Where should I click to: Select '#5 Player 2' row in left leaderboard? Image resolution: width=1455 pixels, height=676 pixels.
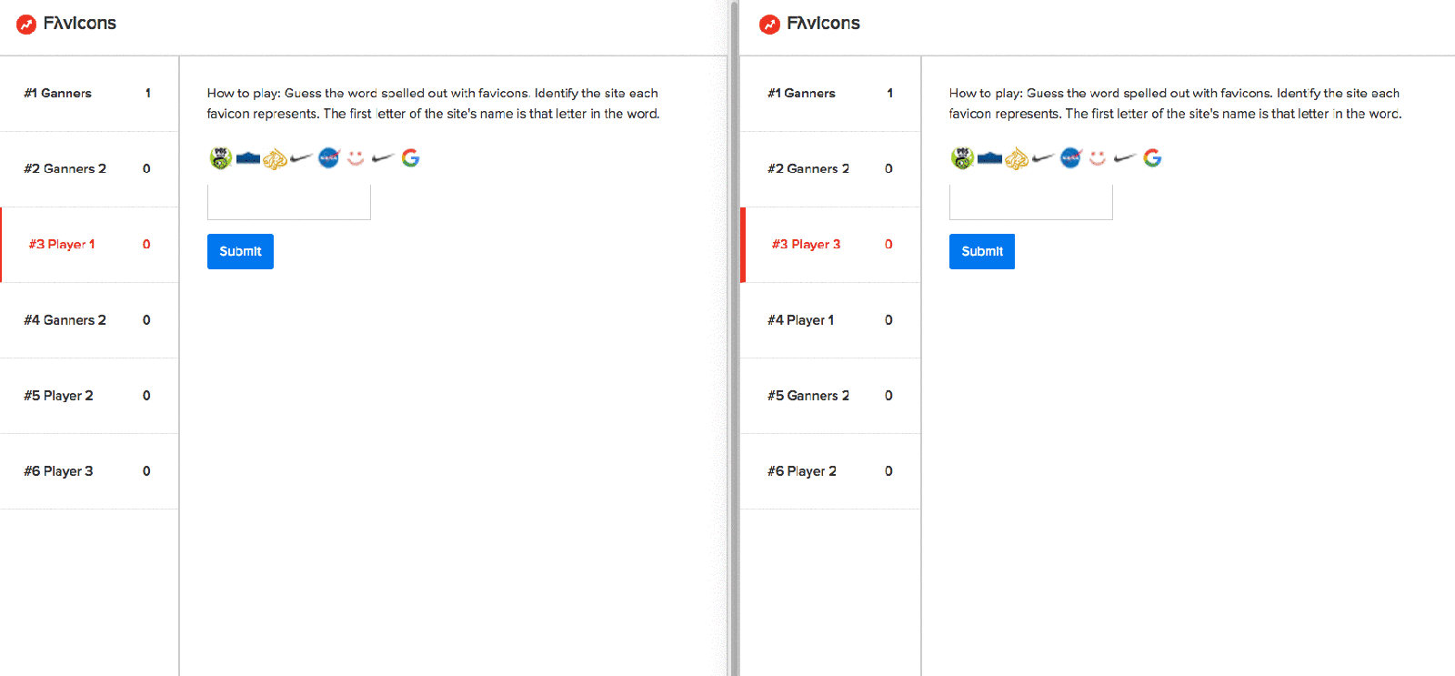point(89,396)
